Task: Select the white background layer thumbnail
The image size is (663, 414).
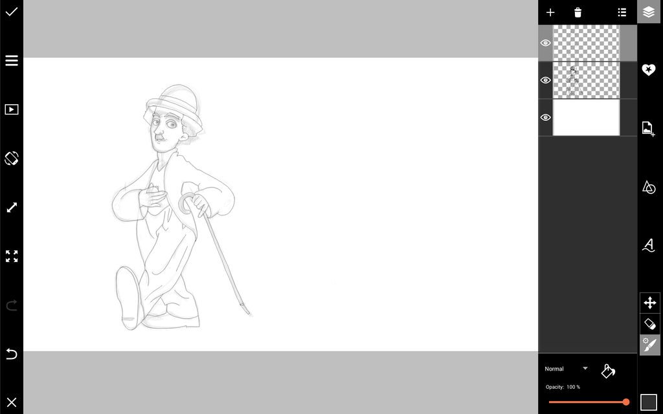Action: click(586, 118)
